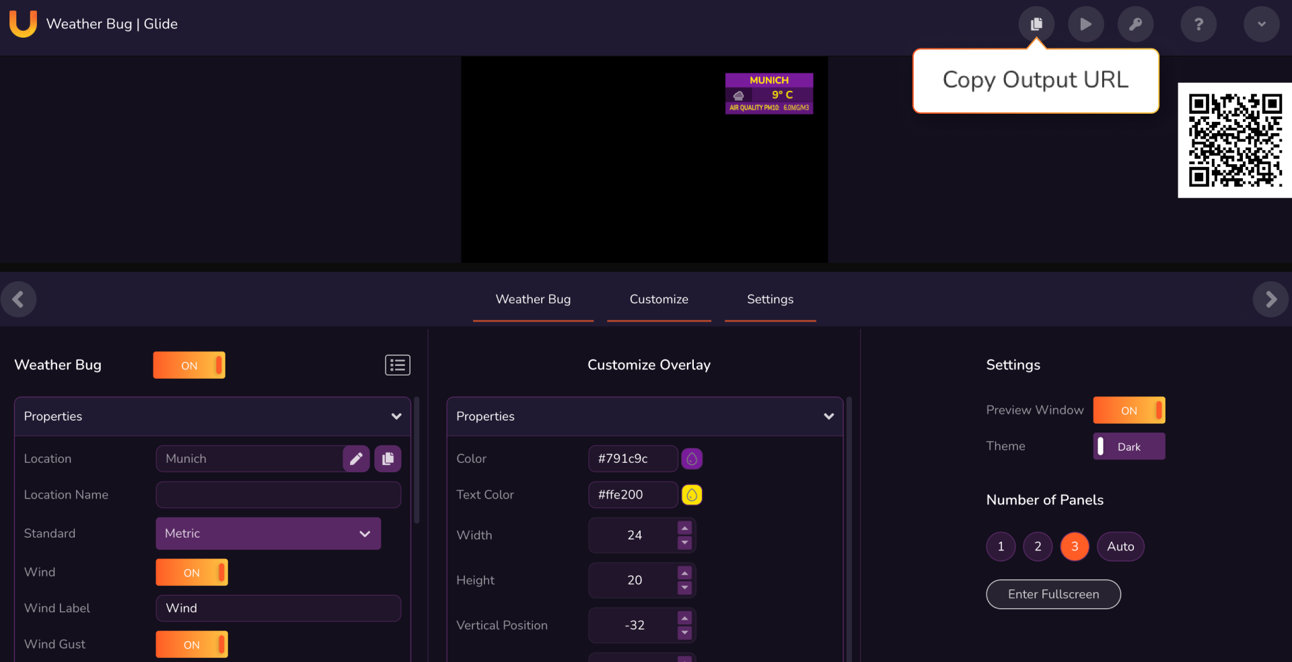Viewport: 1292px width, 662px height.
Task: Open the list icon beside Weather Bug
Action: [397, 365]
